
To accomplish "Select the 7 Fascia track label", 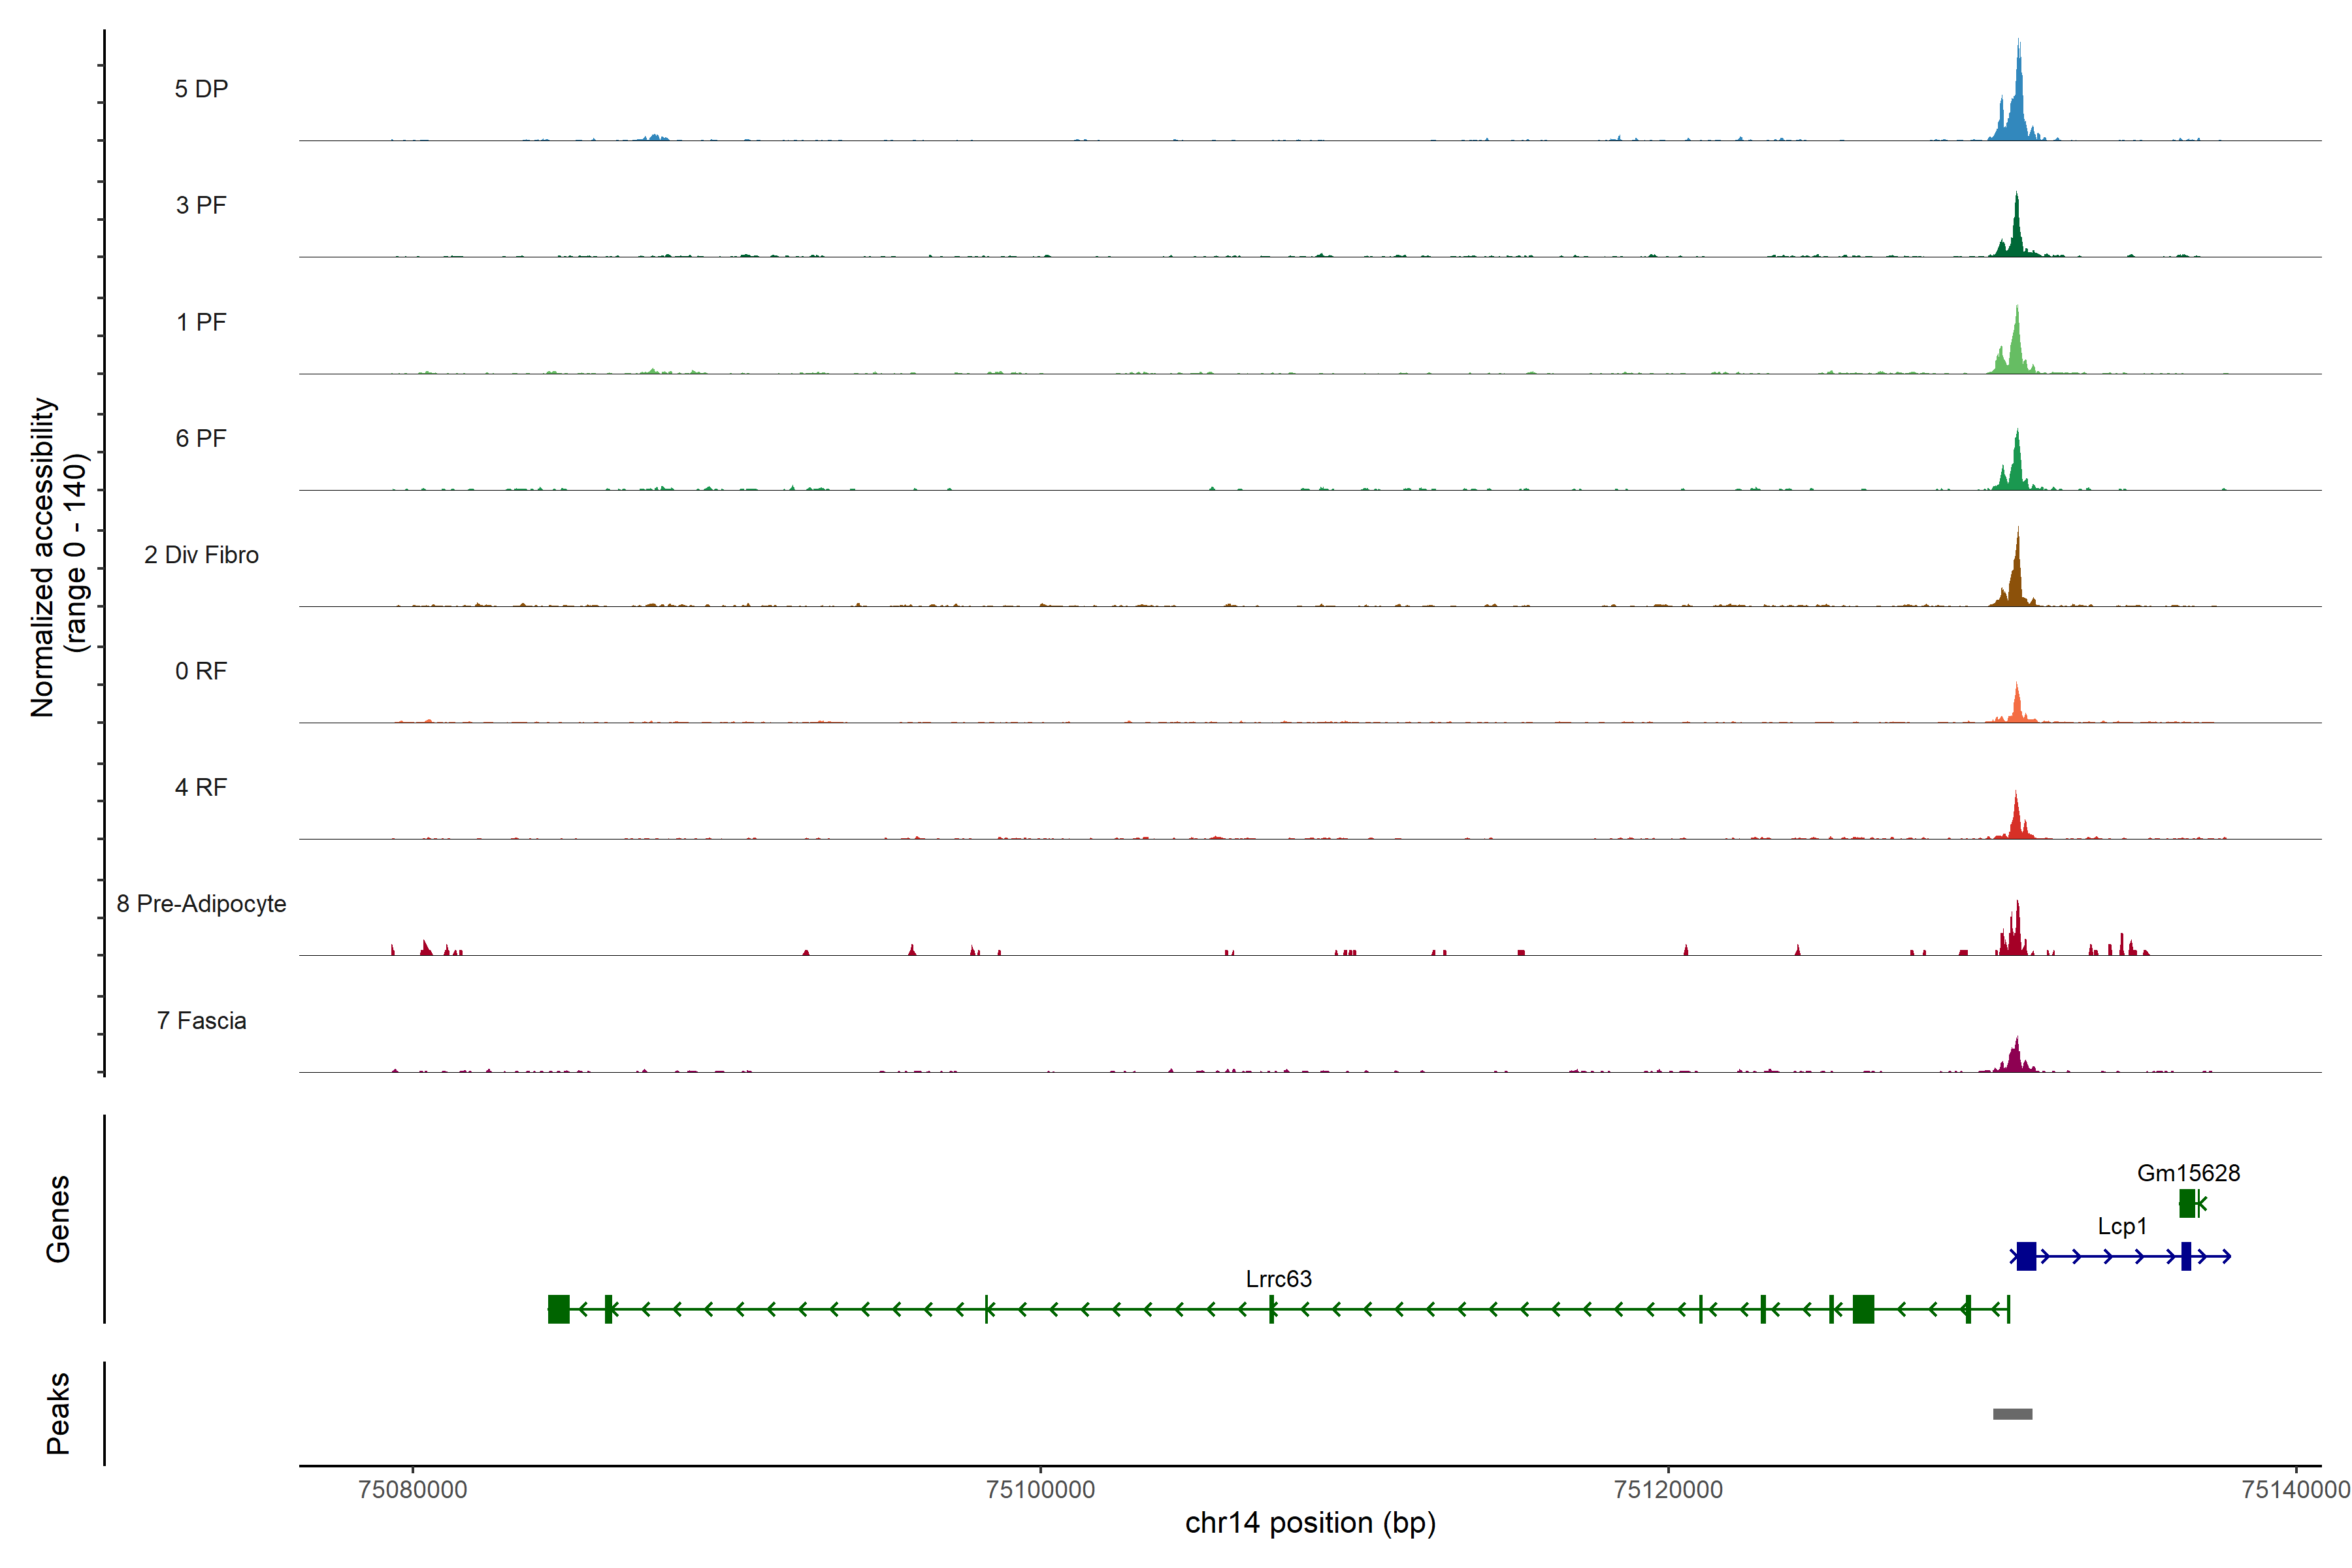I will tap(201, 1021).
